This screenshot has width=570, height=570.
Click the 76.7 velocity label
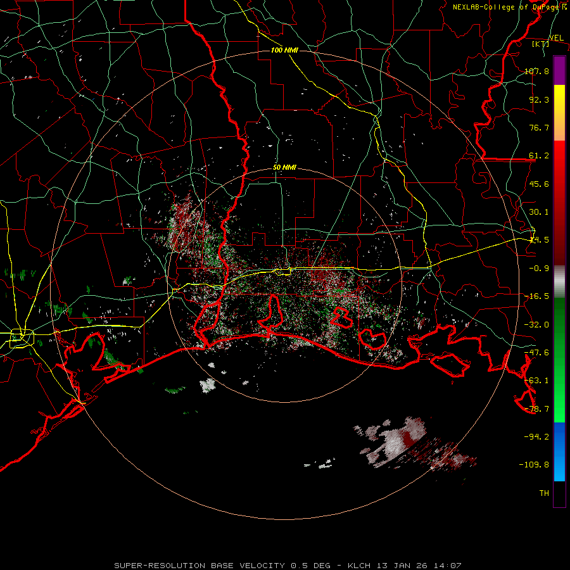tap(539, 127)
